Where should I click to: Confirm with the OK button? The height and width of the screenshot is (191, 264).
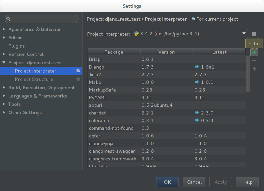coord(167,182)
